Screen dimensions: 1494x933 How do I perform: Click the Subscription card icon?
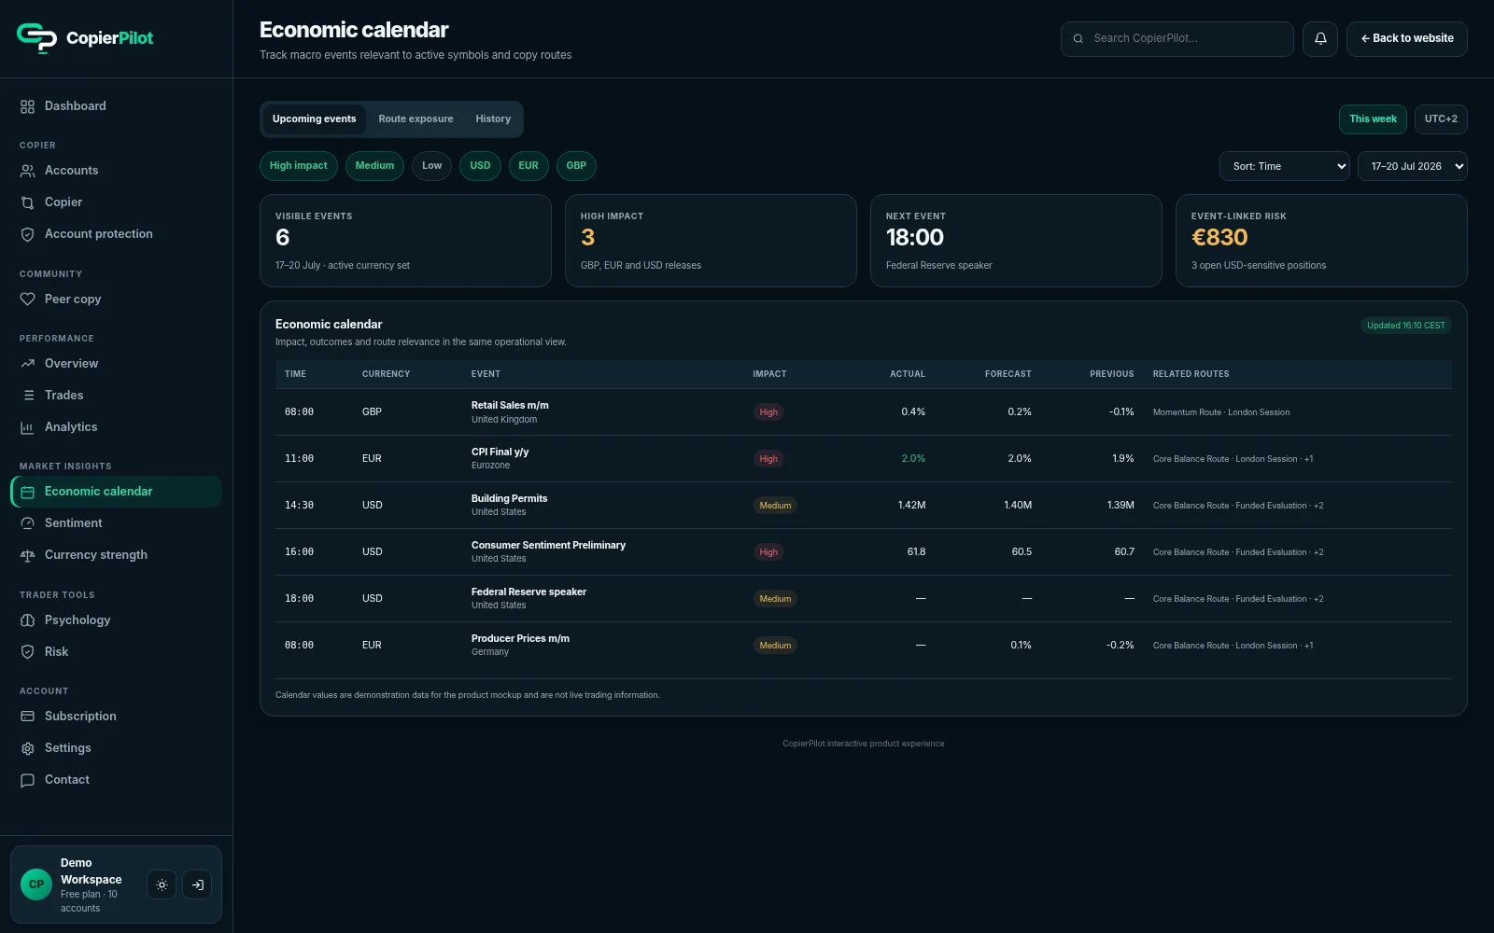[x=27, y=717]
